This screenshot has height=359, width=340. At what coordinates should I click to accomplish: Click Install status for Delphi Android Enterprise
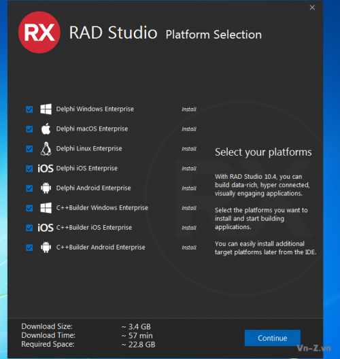(x=189, y=188)
